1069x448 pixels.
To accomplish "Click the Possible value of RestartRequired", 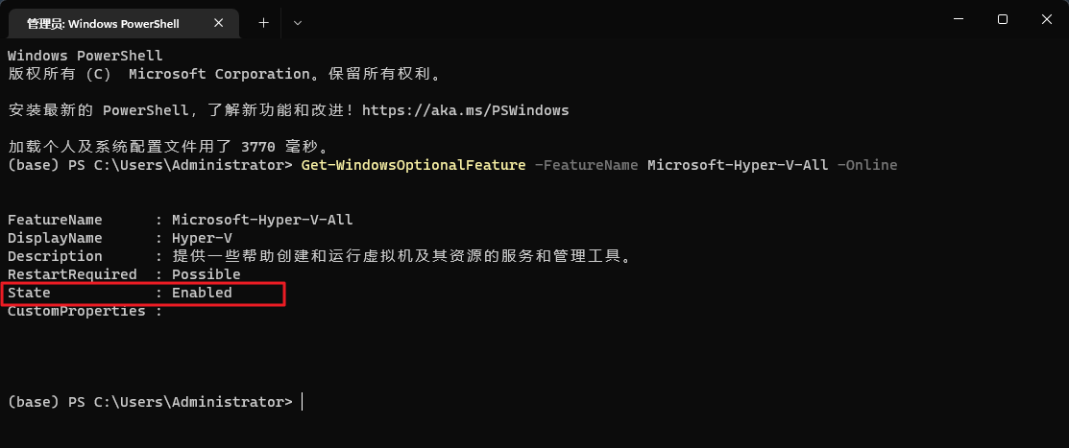I will coord(206,274).
